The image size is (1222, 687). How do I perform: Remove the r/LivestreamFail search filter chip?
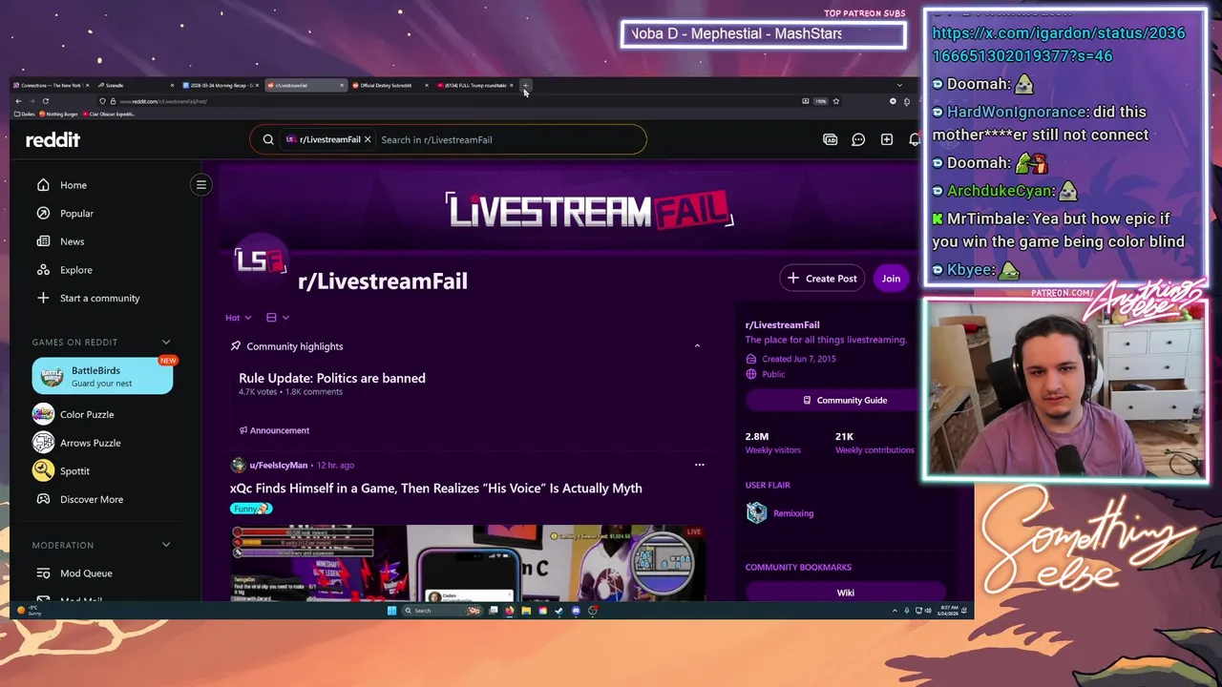click(x=367, y=139)
